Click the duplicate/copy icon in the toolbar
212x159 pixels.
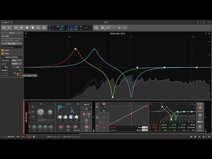[x=119, y=28]
